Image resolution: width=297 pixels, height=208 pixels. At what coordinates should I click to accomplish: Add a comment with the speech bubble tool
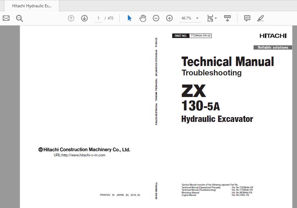(x=247, y=18)
